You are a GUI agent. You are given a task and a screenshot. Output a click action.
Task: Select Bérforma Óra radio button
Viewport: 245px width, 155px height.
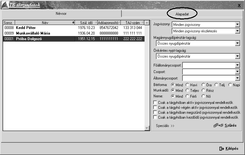203,85
